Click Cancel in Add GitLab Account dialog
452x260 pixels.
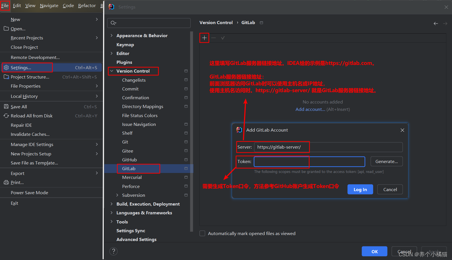point(390,189)
